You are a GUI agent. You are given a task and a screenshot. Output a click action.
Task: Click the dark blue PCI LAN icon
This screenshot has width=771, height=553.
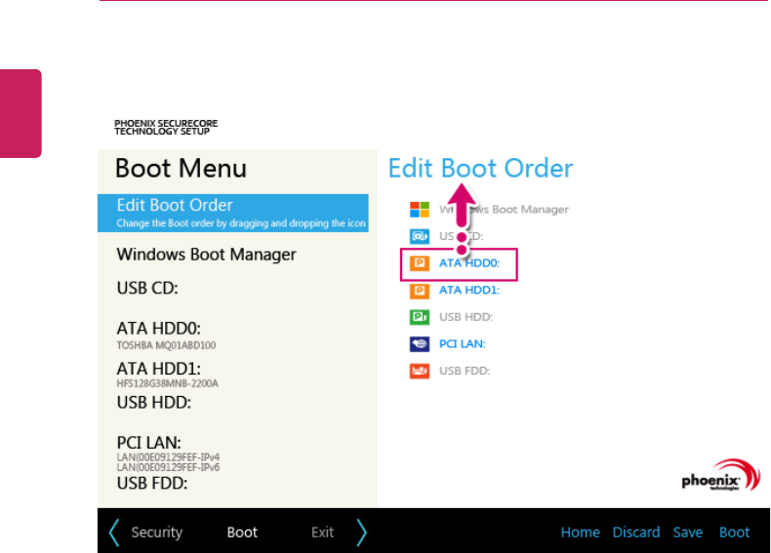coord(420,344)
